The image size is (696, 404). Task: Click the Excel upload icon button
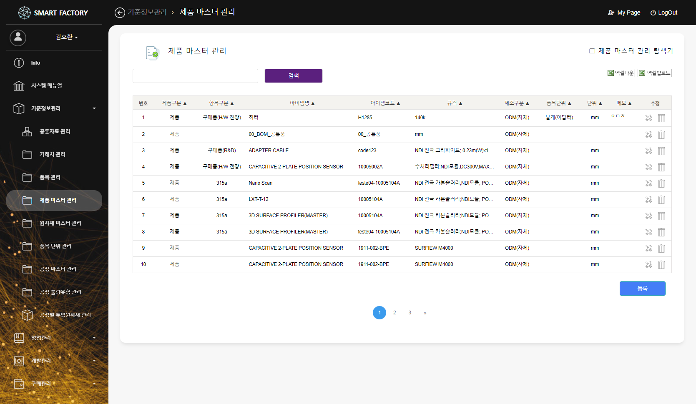point(654,73)
